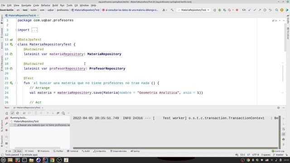Open UTF-8 encoding selector
Image resolution: width=290 pixels, height=163 pixels.
pos(256,155)
